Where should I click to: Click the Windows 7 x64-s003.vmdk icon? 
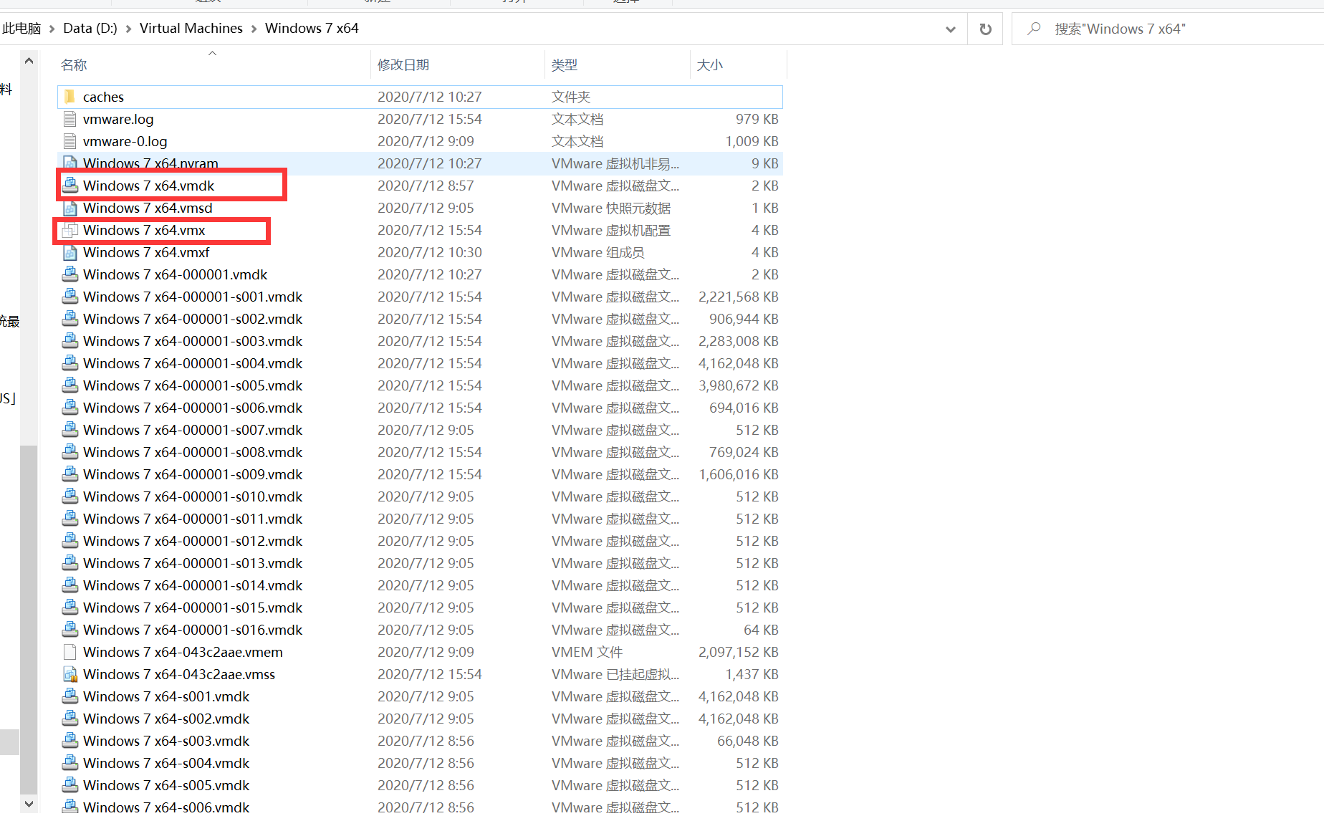[69, 741]
